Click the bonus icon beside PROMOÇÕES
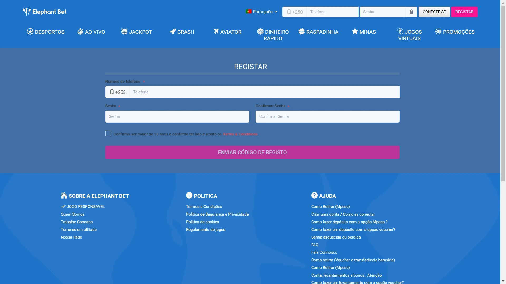The width and height of the screenshot is (506, 284). pos(438,32)
